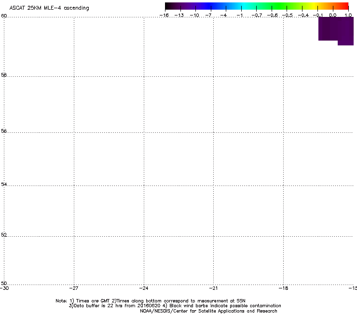The height and width of the screenshot is (314, 357).
Task: Click the colorbar tick label "-7"
Action: pyautogui.click(x=208, y=15)
